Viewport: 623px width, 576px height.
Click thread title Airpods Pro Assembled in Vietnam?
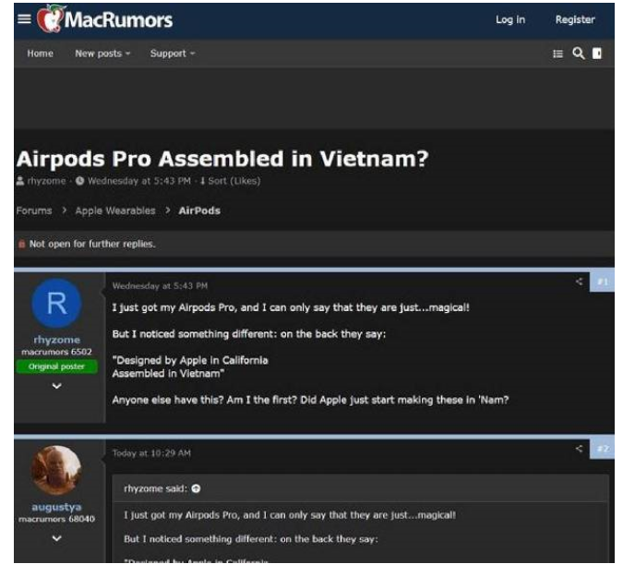pos(222,159)
